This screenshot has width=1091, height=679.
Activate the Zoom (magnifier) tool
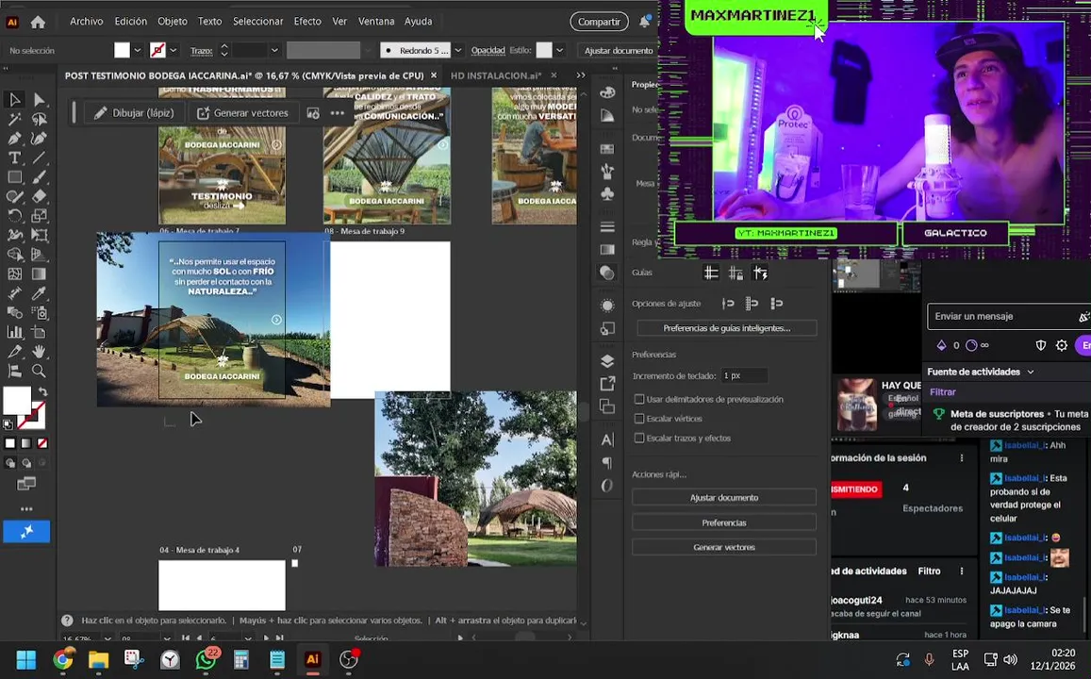[x=39, y=371]
